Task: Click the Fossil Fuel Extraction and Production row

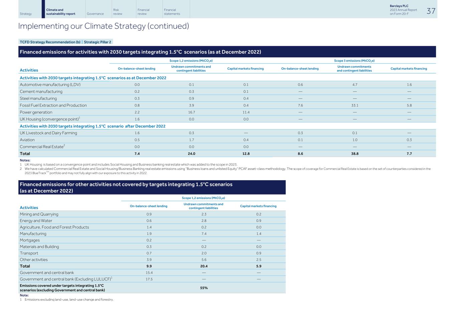Action: [53, 105]
